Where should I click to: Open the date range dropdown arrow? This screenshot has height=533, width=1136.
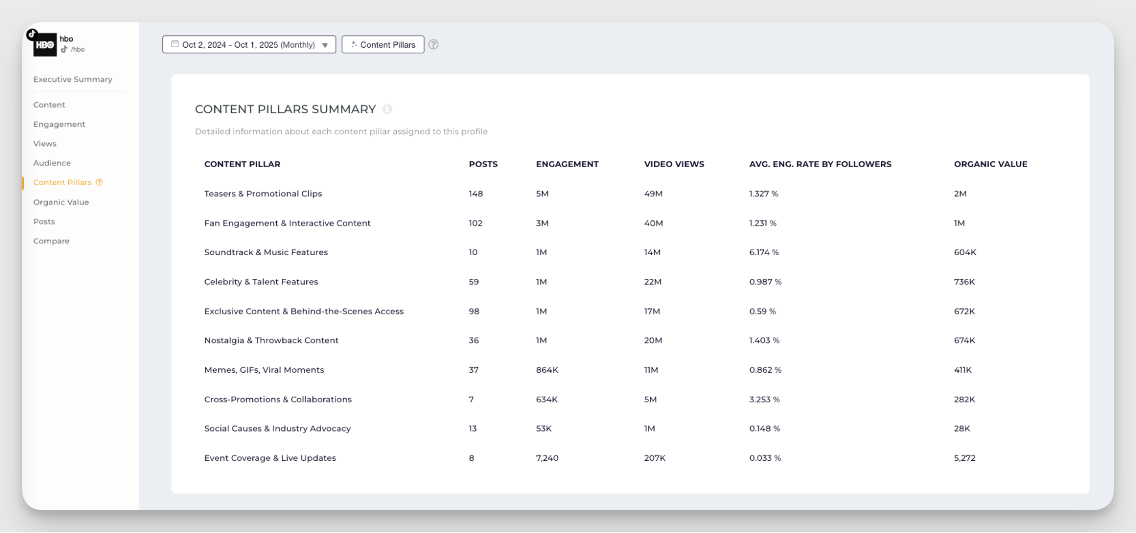point(325,45)
